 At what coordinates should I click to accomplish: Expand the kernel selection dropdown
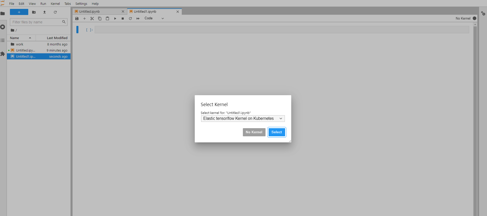[243, 119]
